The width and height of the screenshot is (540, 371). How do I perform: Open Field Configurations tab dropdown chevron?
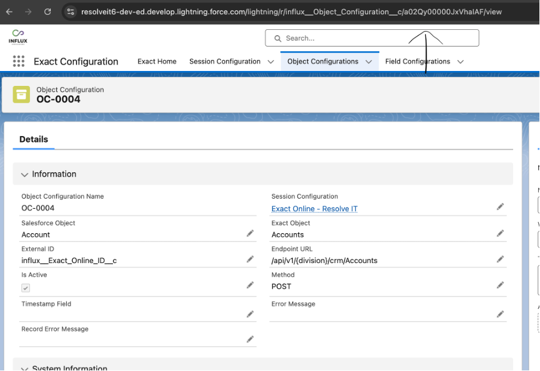pyautogui.click(x=461, y=62)
